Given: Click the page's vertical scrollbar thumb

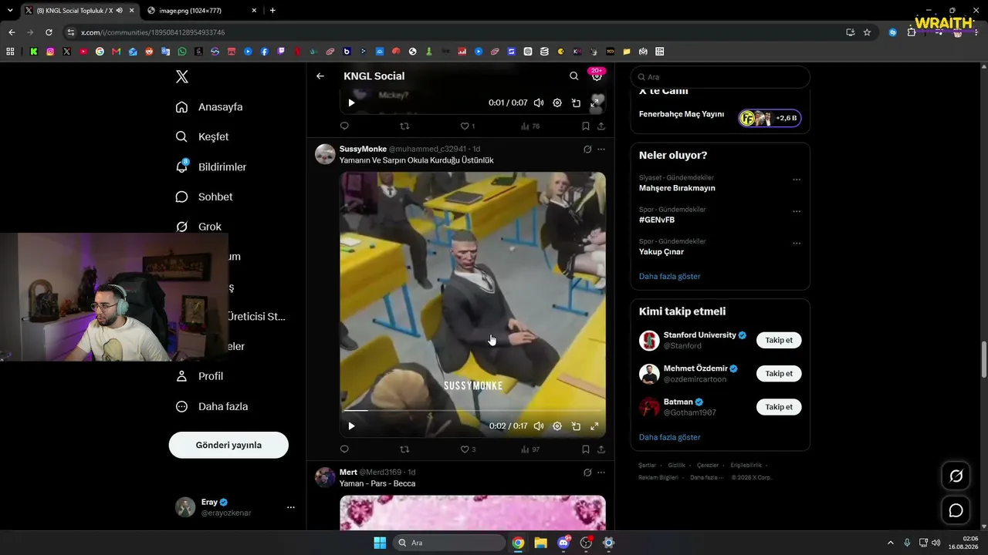Looking at the screenshot, I should pos(983,360).
